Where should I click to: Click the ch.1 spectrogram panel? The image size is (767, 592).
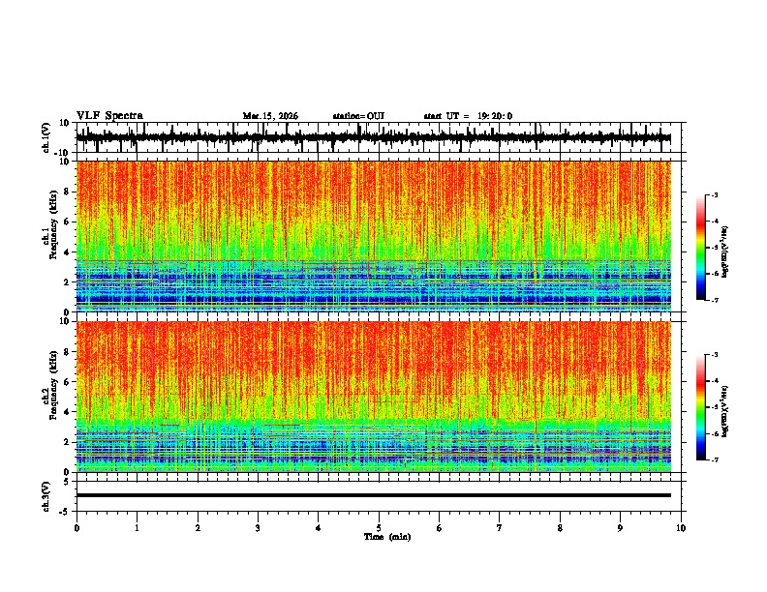373,236
